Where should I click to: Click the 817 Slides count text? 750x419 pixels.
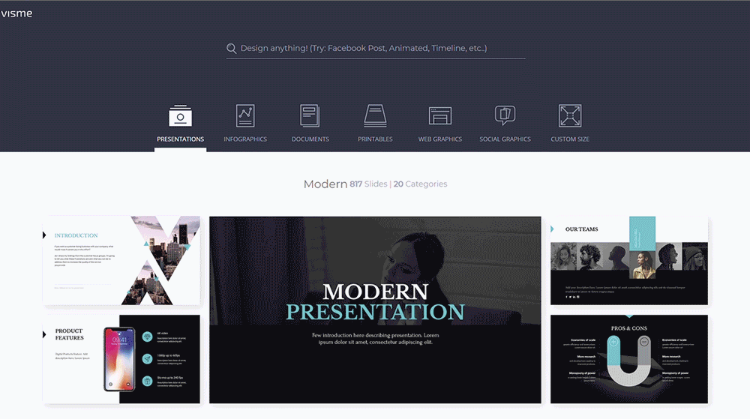368,184
